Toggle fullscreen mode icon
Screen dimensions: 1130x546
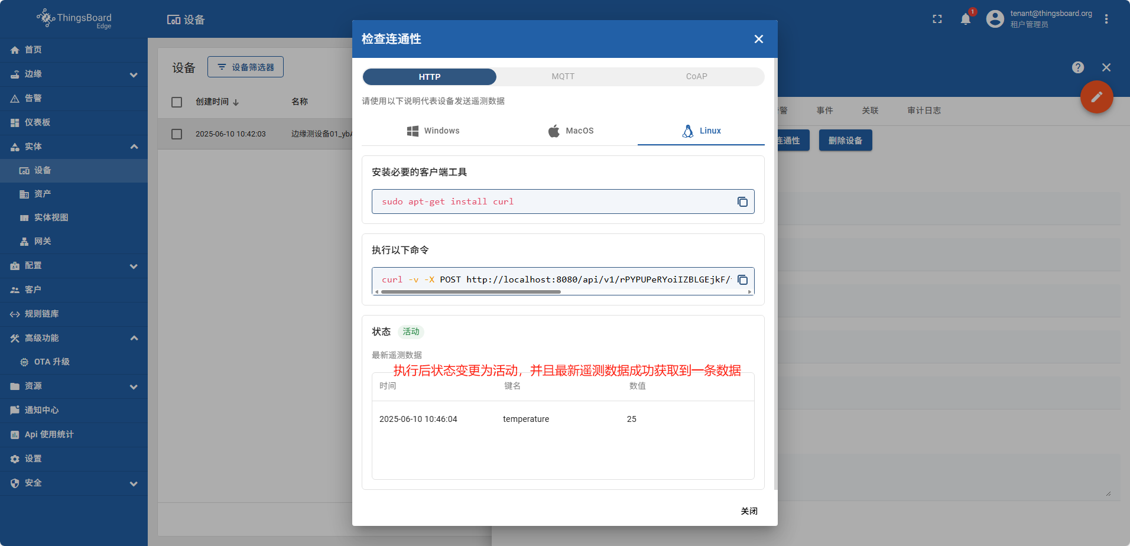[937, 19]
